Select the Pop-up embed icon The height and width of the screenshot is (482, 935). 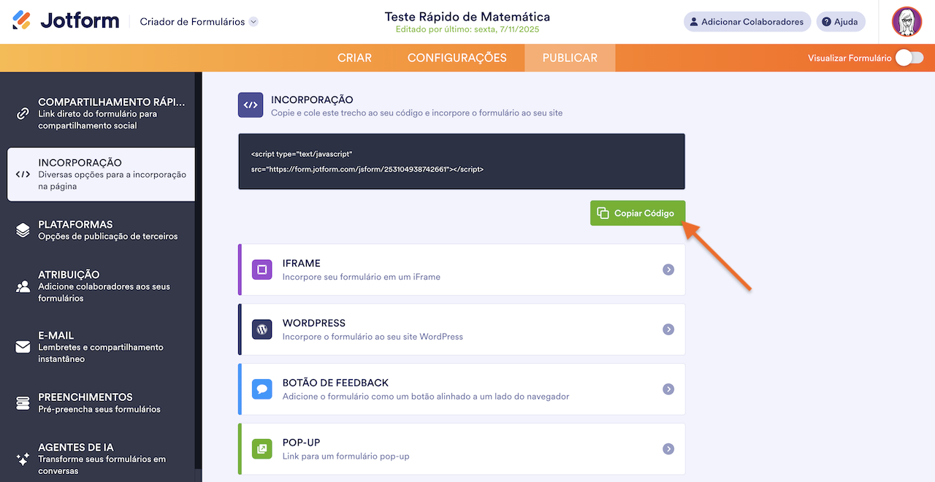262,449
